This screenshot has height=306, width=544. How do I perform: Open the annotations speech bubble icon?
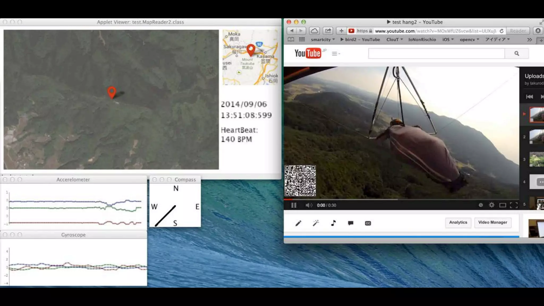pyautogui.click(x=351, y=223)
